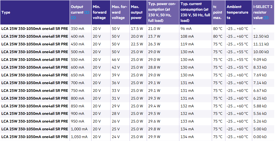The width and height of the screenshot is (275, 141).
Task: Click the Typ. current consumption column header
Action: click(x=195, y=13)
